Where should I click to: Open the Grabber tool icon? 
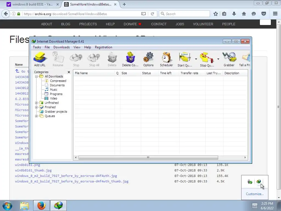[x=229, y=59]
